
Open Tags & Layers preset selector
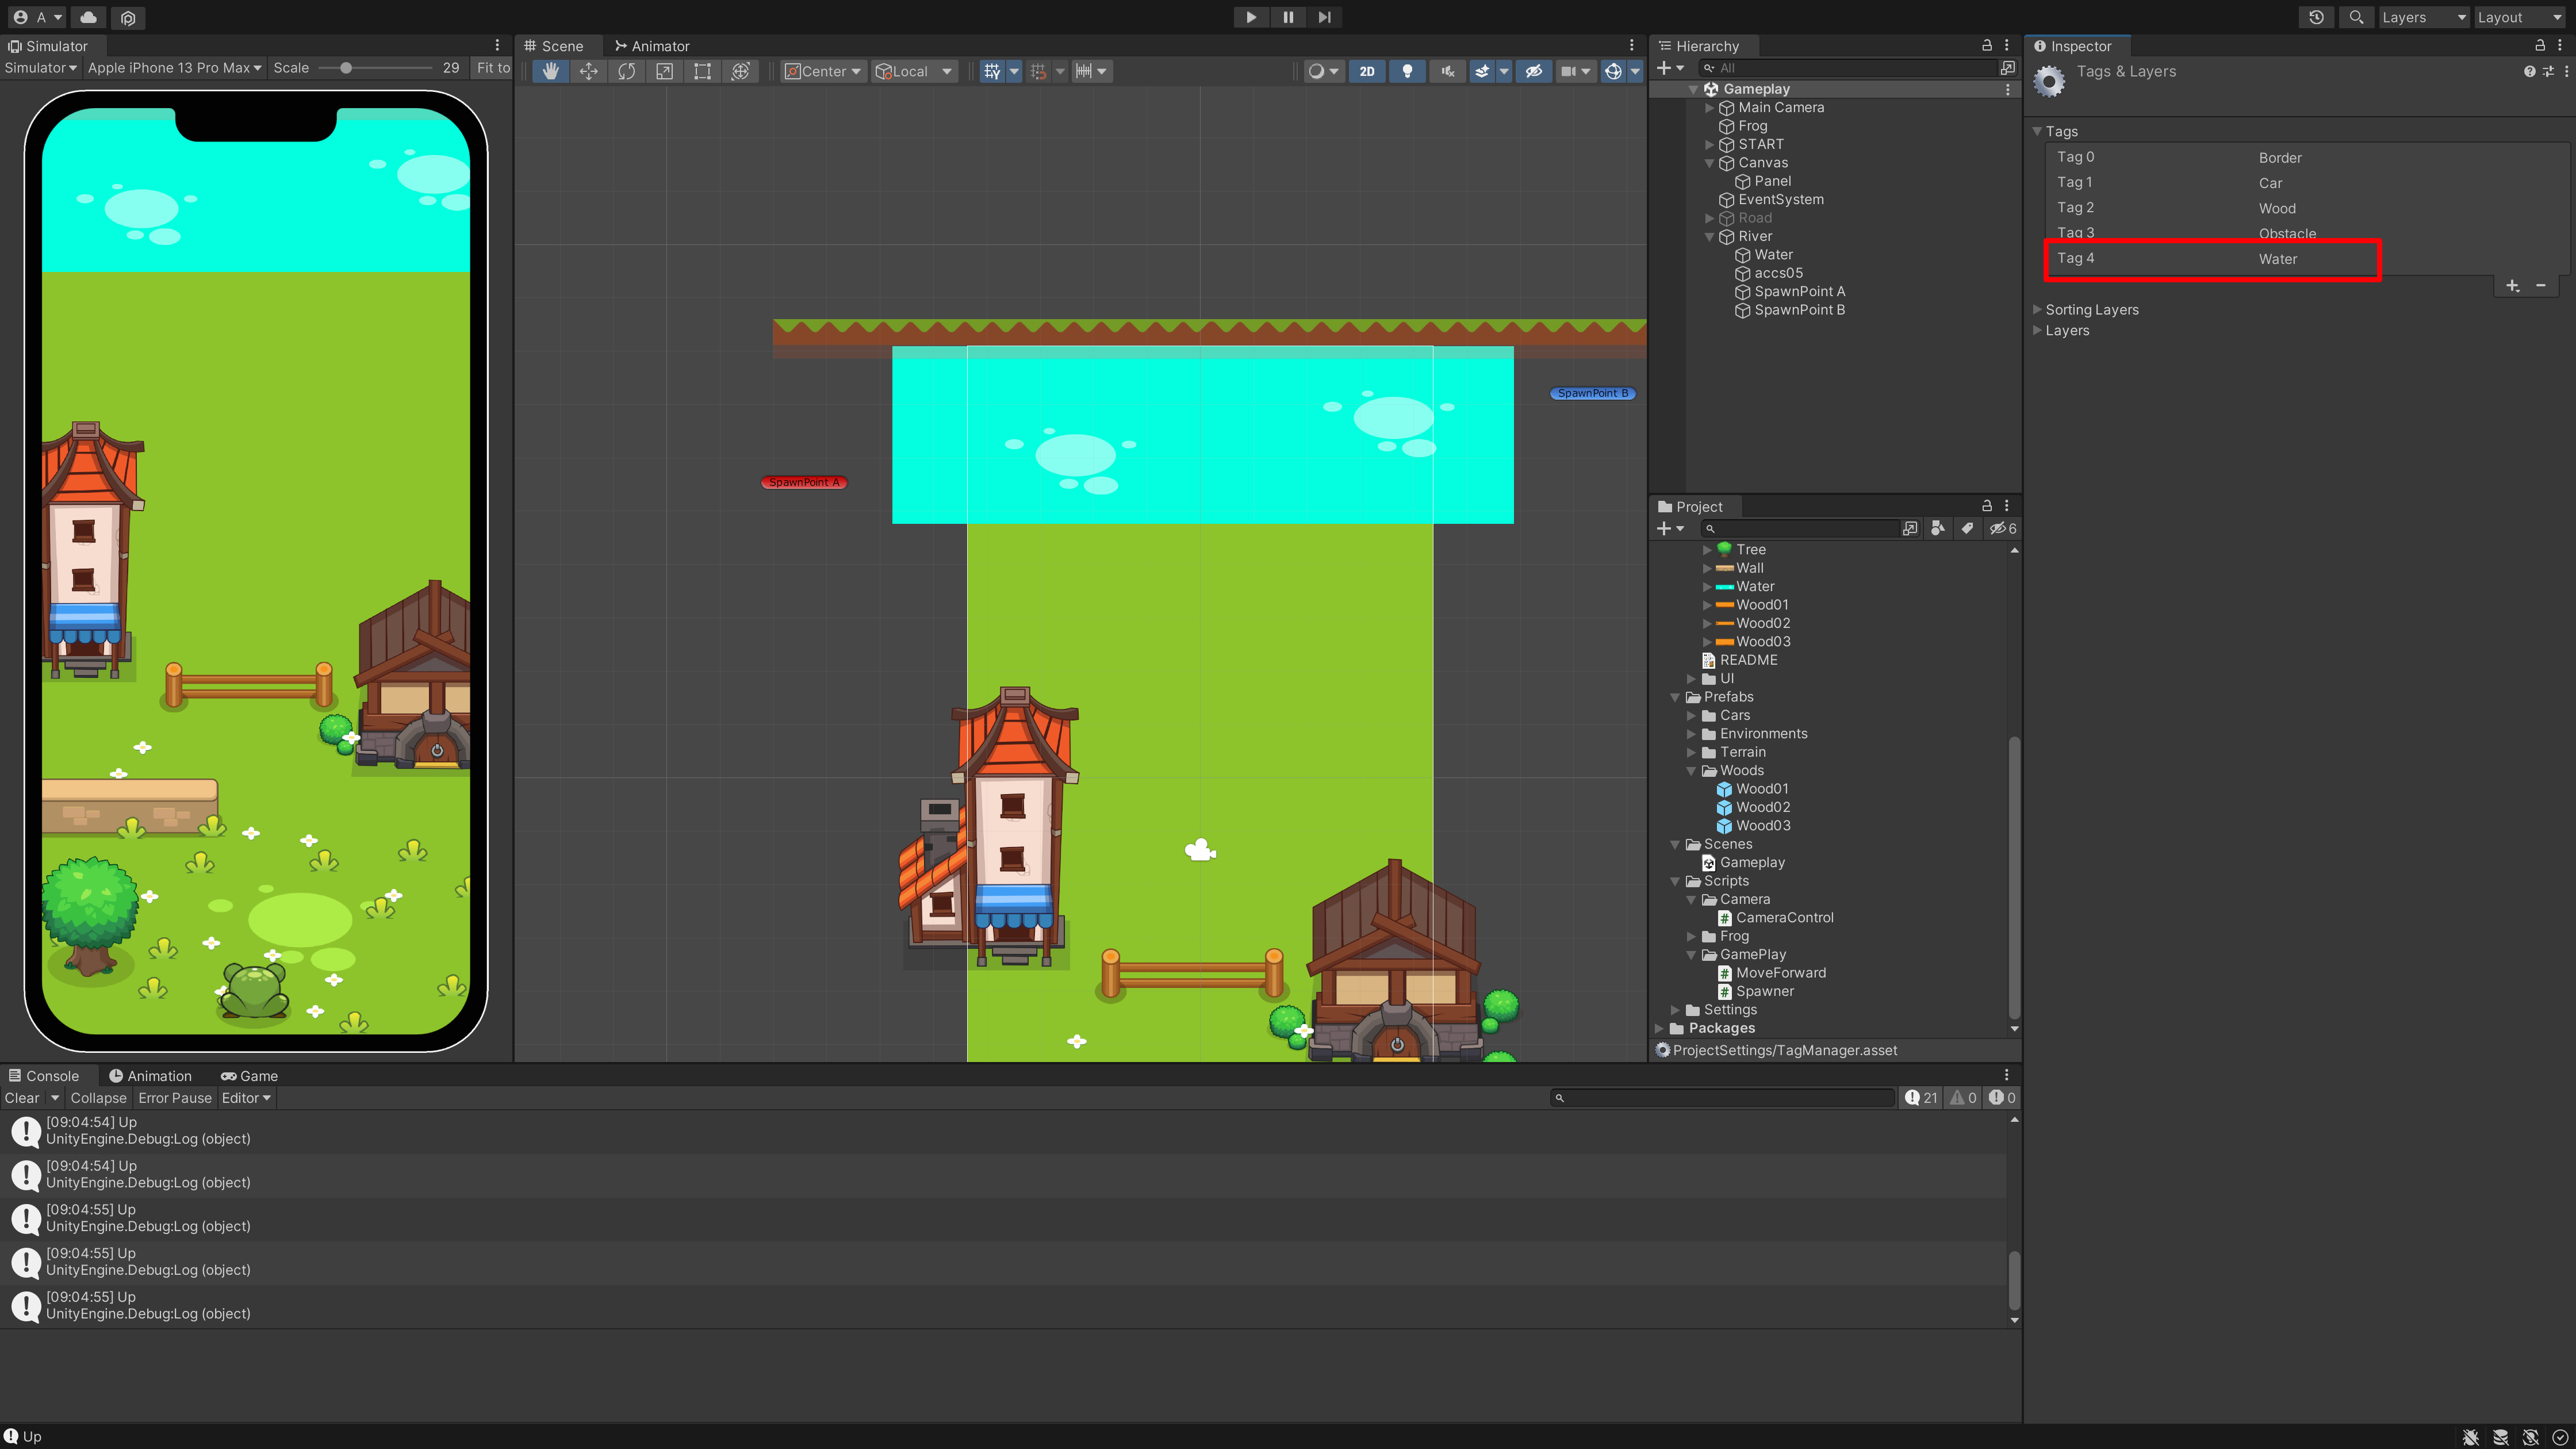coord(2548,71)
